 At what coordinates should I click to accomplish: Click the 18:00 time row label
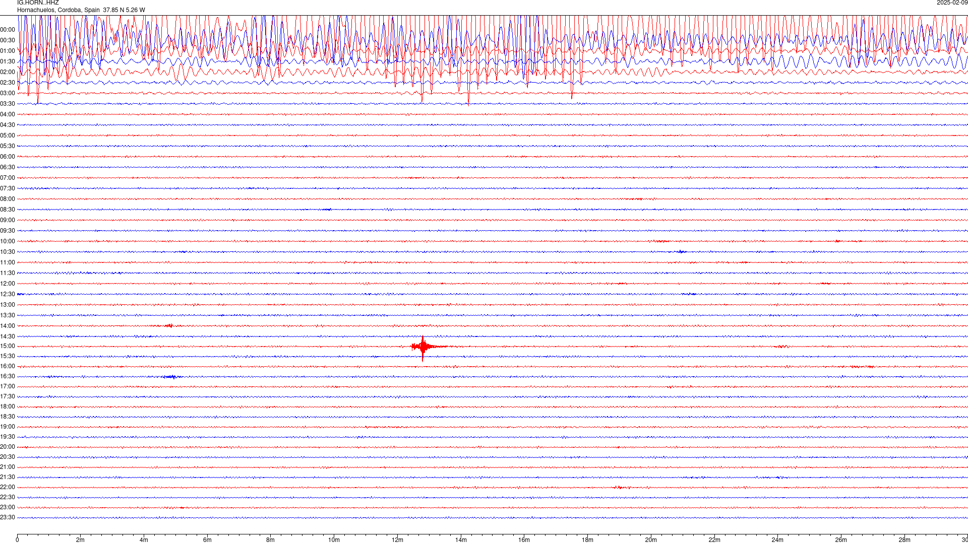tap(8, 406)
